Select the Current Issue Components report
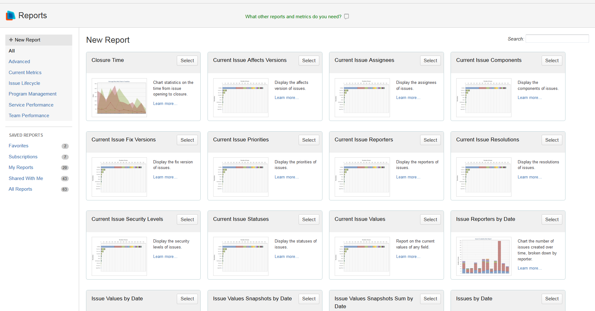 pos(552,61)
